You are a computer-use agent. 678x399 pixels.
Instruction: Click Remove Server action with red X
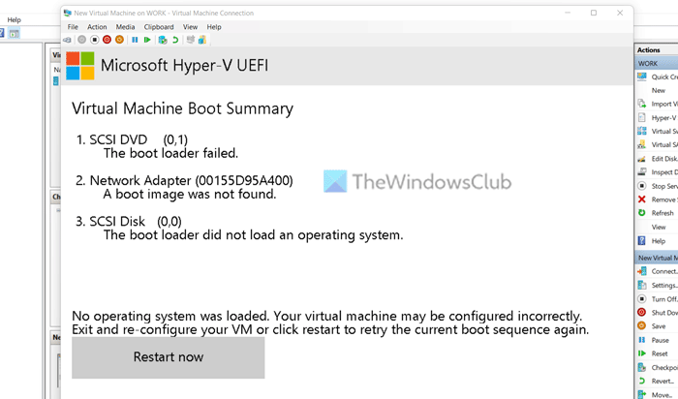coord(658,199)
